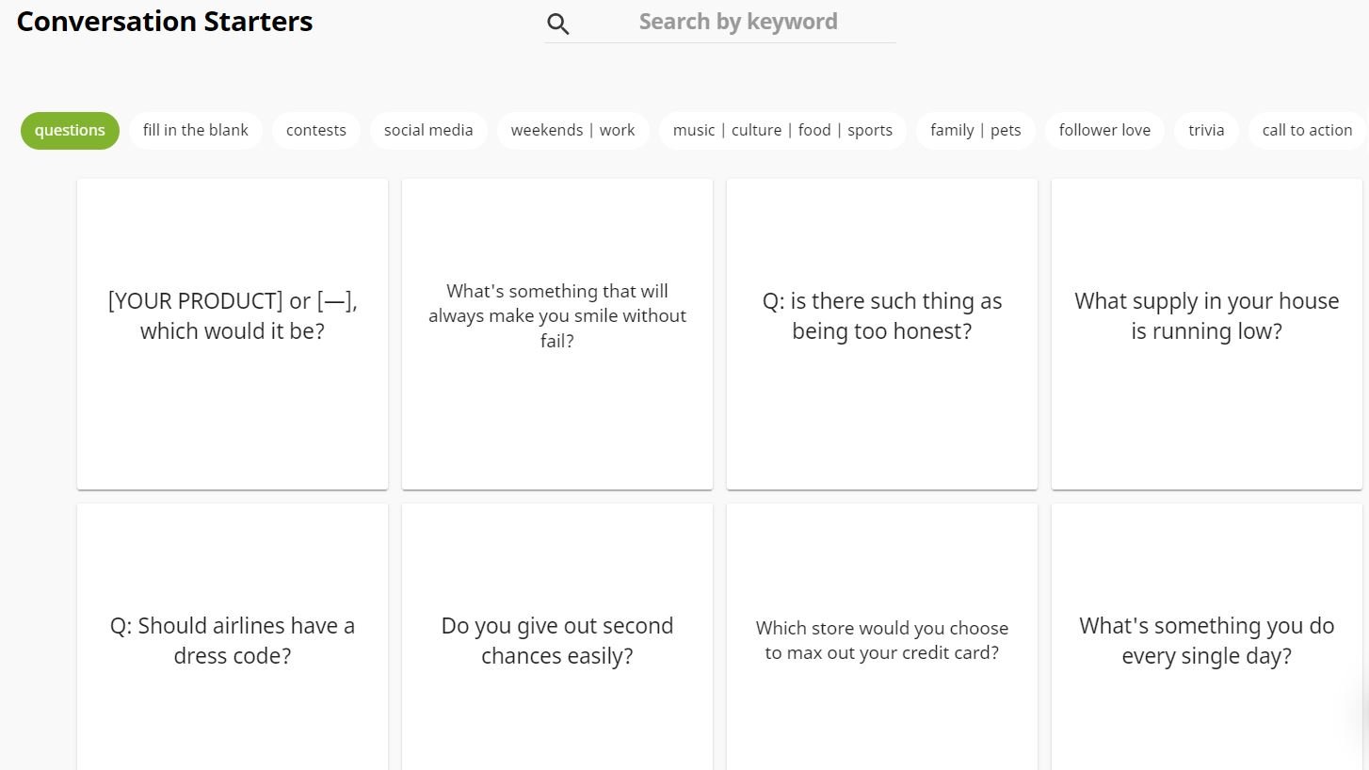The height and width of the screenshot is (770, 1369).
Task: Choose the call to action tab
Action: tap(1307, 131)
